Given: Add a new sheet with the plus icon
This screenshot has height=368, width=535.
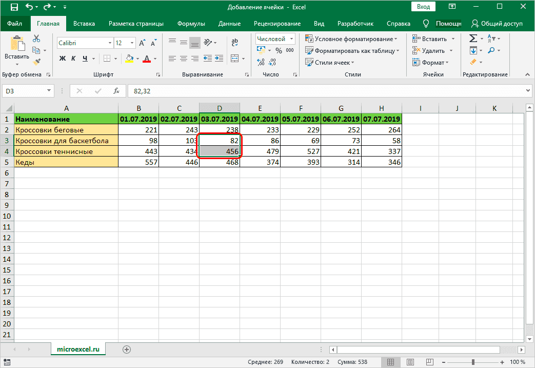Looking at the screenshot, I should pos(127,349).
